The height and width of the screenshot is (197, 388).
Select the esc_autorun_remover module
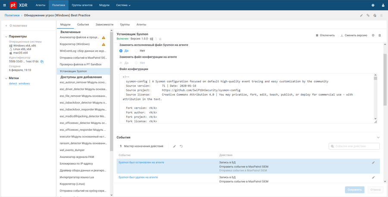[x=83, y=82]
